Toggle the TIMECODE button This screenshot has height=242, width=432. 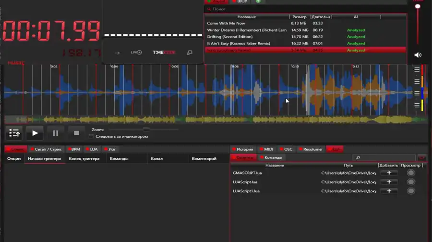[164, 53]
